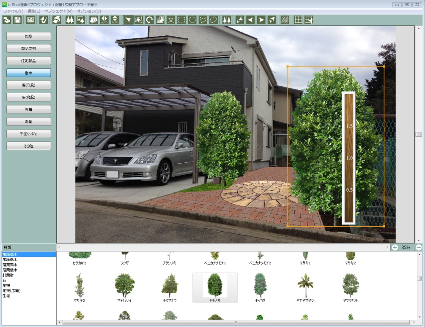Select the モッコク tree thumbnail

coord(260,287)
